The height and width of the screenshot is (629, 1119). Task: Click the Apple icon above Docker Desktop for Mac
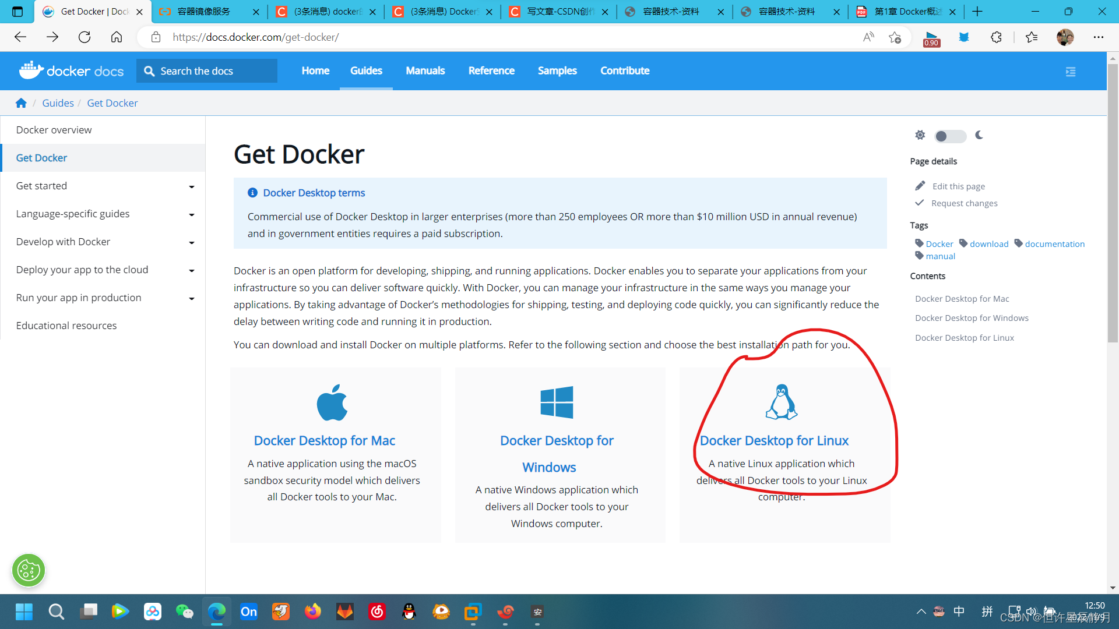coord(332,402)
